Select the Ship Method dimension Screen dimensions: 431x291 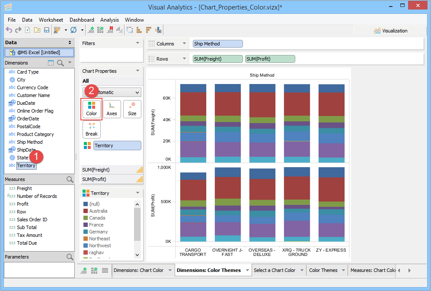[29, 142]
